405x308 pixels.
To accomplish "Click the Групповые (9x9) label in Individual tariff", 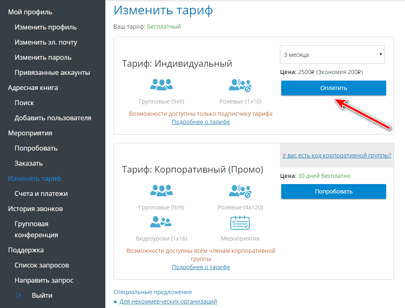I will tap(162, 101).
